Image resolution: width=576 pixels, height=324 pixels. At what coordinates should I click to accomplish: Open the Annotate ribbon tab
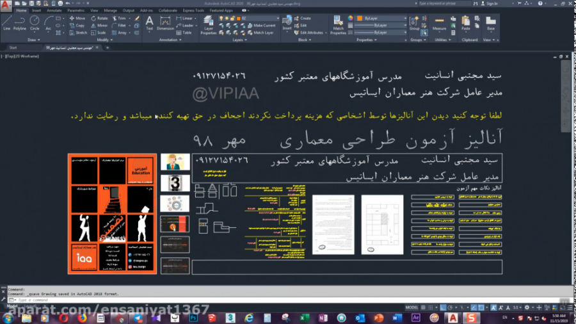tap(54, 11)
